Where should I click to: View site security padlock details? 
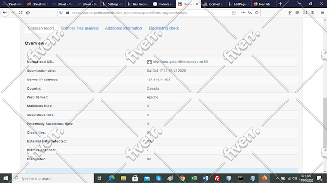68,12
